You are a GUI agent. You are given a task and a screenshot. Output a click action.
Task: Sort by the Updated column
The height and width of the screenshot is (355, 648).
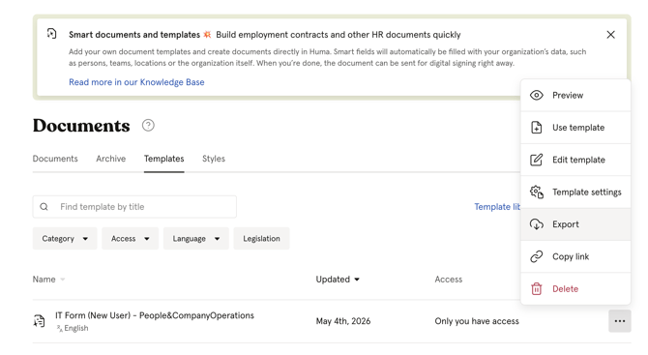tap(338, 280)
